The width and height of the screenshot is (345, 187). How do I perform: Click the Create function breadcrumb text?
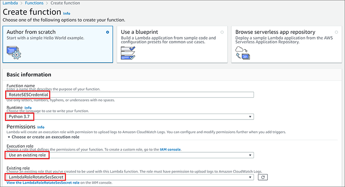65,3
